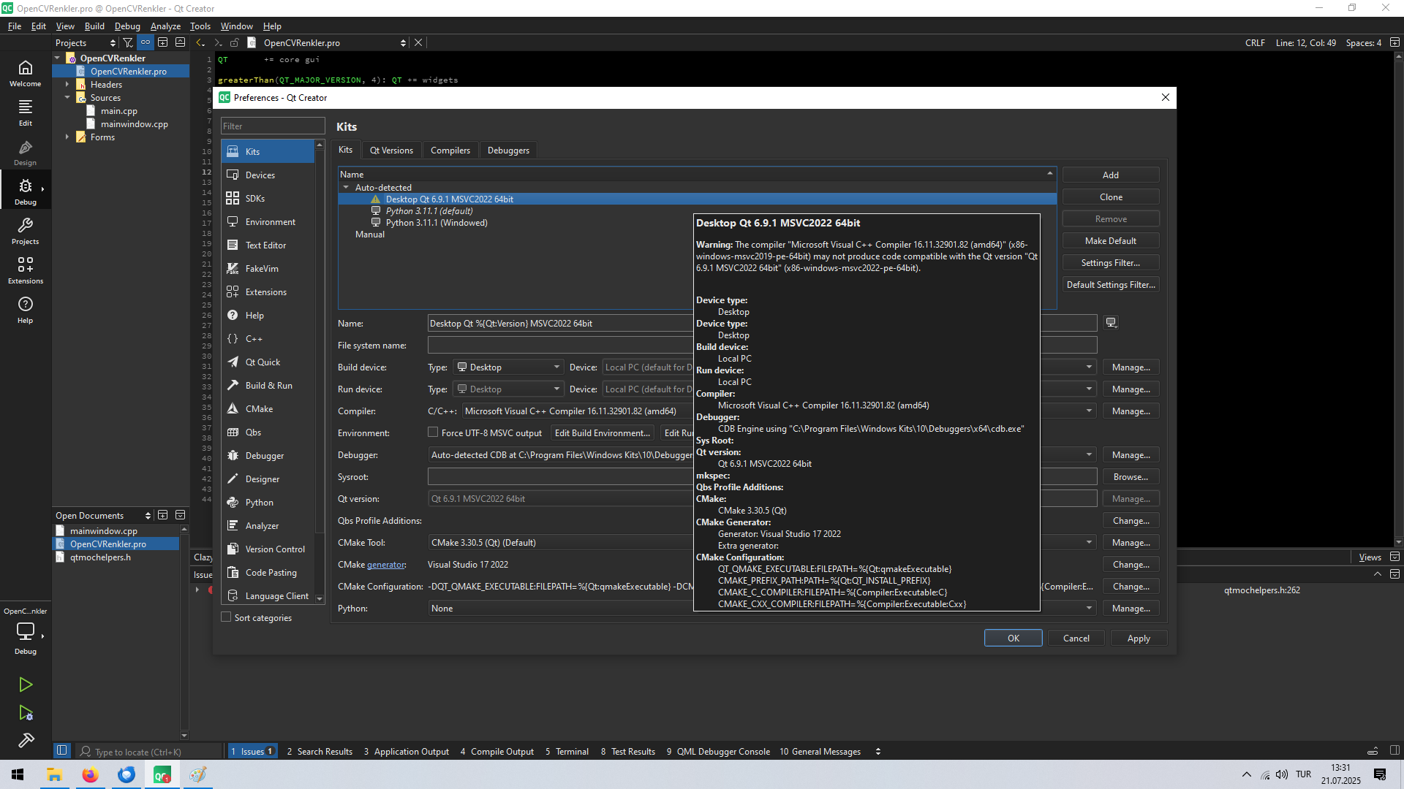
Task: Enable Sort categories checkbox
Action: 226,617
